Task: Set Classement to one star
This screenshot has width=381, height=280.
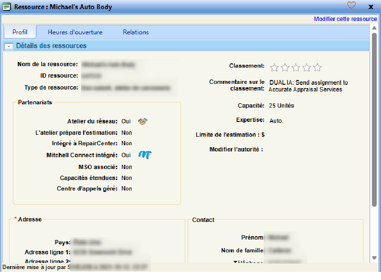Action: [x=274, y=67]
